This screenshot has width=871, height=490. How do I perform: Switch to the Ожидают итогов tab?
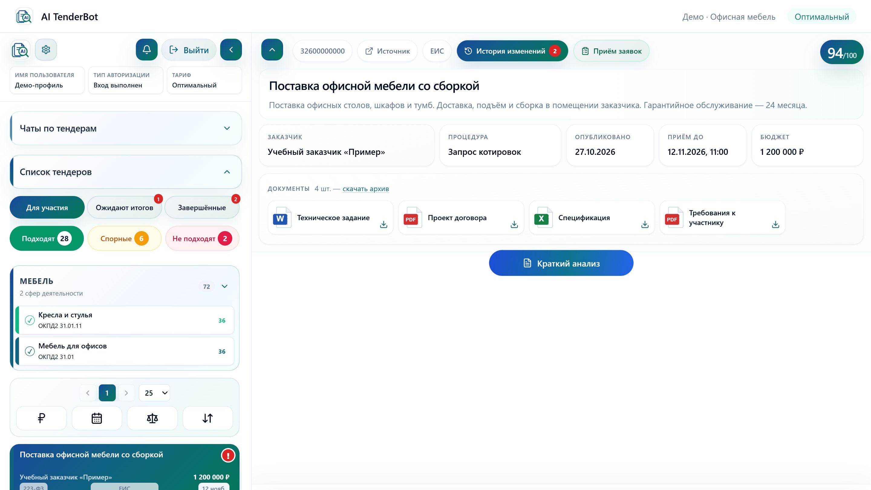[124, 207]
